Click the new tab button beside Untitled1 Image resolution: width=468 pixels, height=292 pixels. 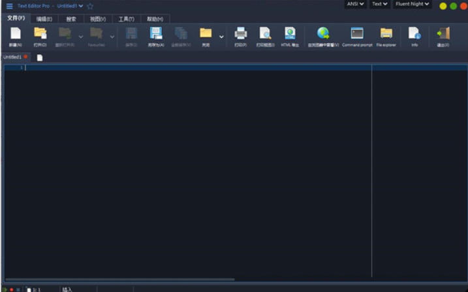point(40,57)
